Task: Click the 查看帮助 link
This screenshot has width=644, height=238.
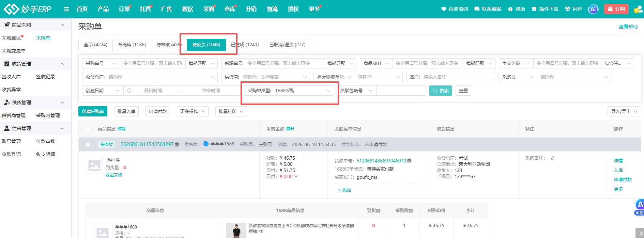Action: pos(628,27)
